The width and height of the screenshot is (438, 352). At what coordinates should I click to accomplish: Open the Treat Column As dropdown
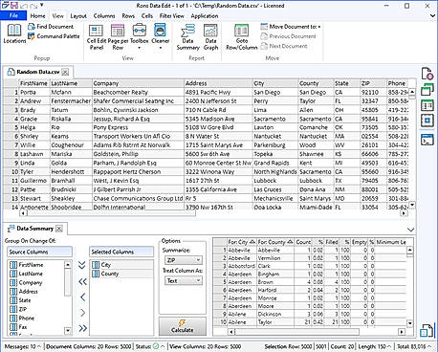pyautogui.click(x=184, y=280)
